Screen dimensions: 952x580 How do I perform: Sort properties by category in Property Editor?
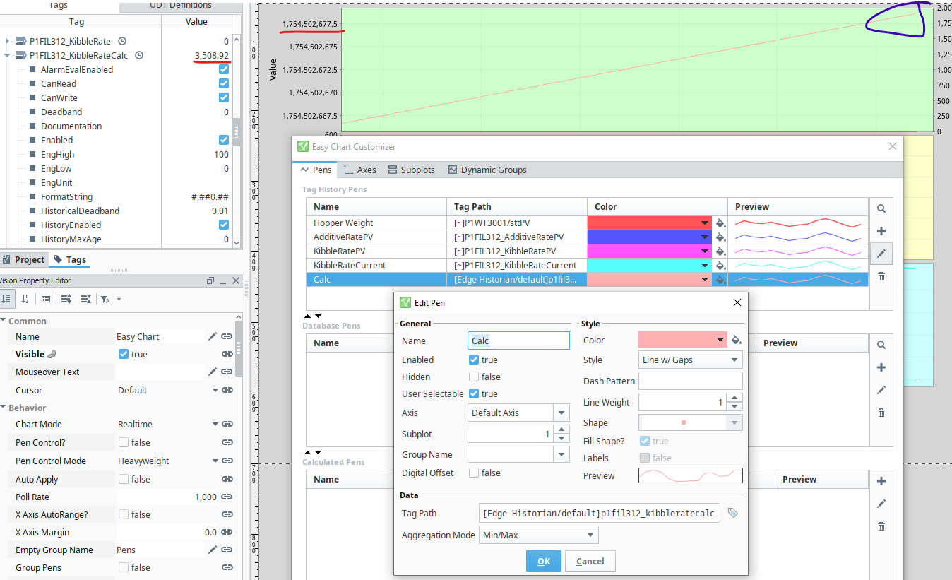pyautogui.click(x=6, y=299)
